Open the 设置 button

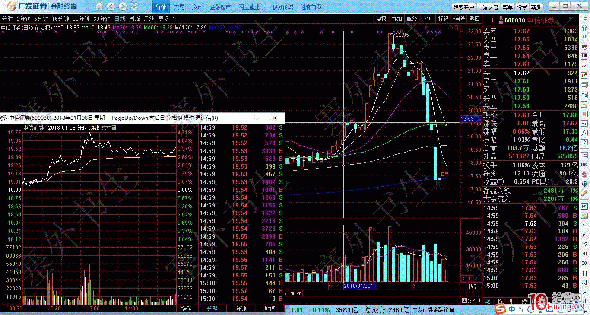pos(522,7)
